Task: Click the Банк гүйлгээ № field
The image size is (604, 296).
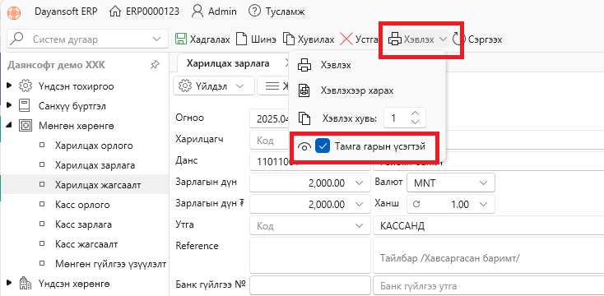Action: (x=310, y=285)
